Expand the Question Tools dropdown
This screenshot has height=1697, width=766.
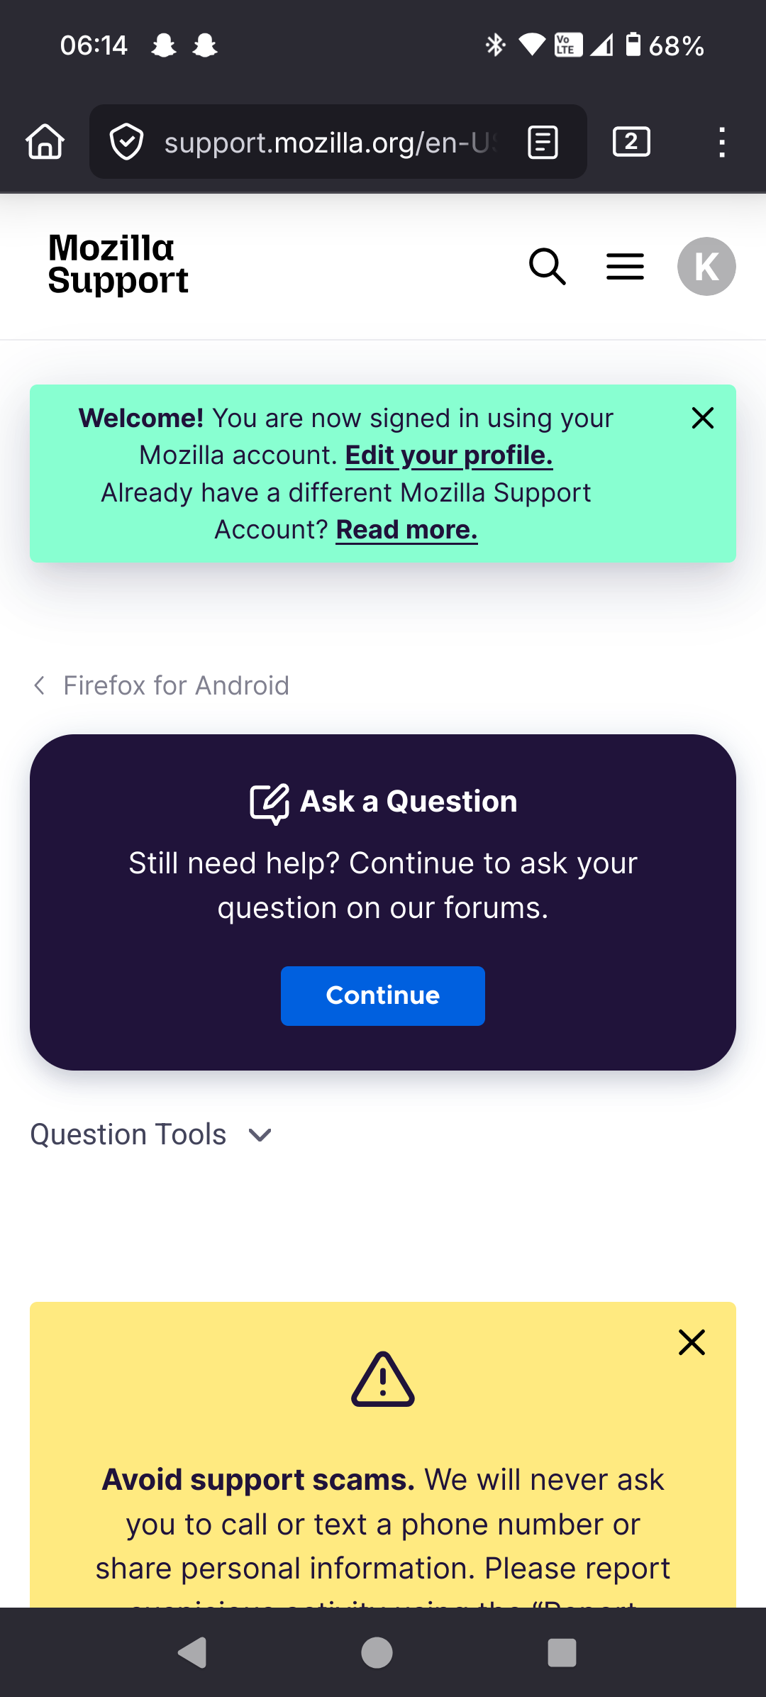[x=152, y=1134]
